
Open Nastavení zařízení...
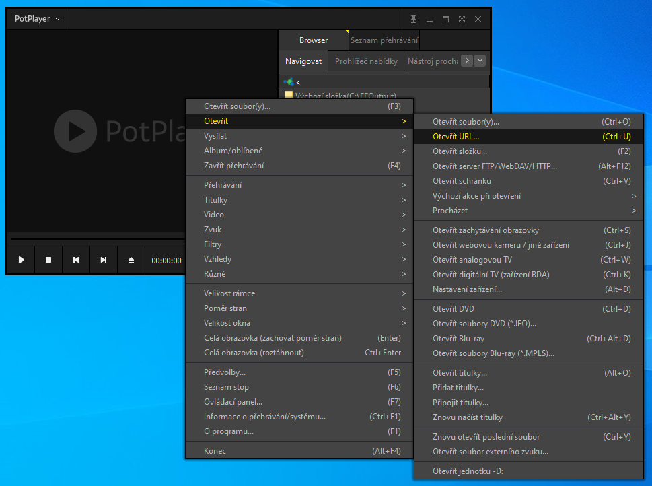[x=529, y=289]
